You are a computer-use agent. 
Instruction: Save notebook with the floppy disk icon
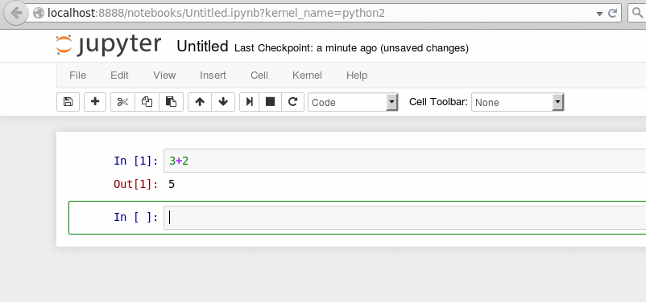point(68,102)
